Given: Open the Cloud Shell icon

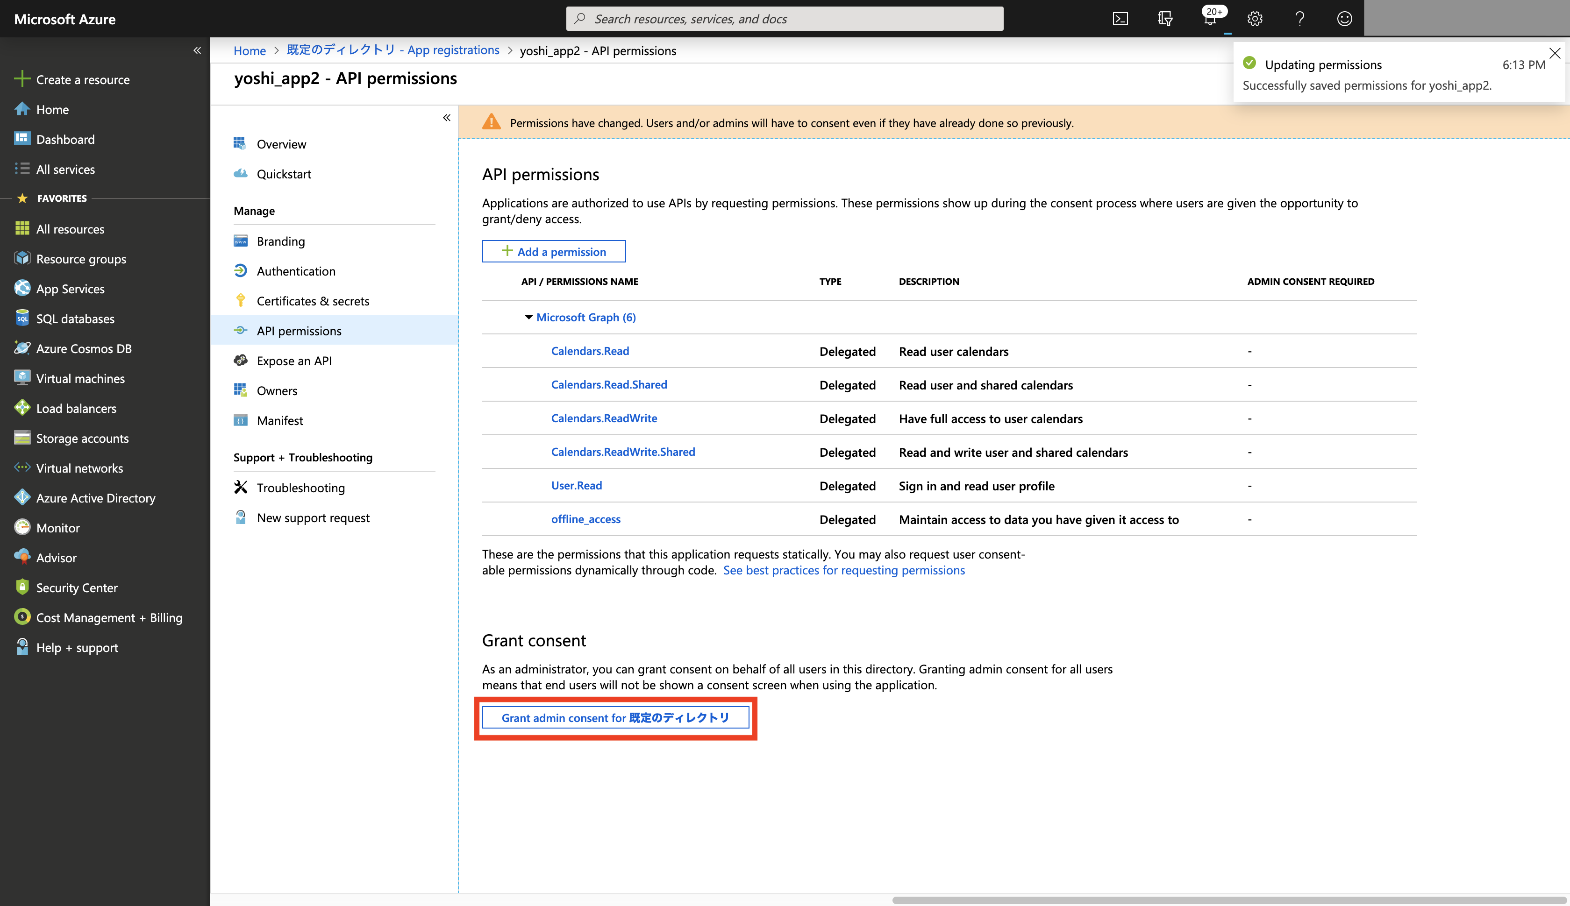Looking at the screenshot, I should (x=1120, y=19).
